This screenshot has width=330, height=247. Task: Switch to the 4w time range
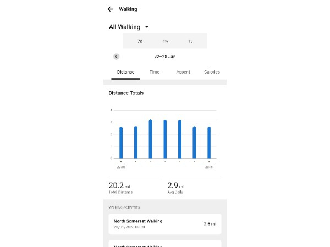[165, 41]
